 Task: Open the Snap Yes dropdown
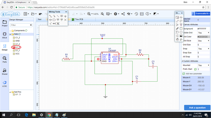(203, 49)
